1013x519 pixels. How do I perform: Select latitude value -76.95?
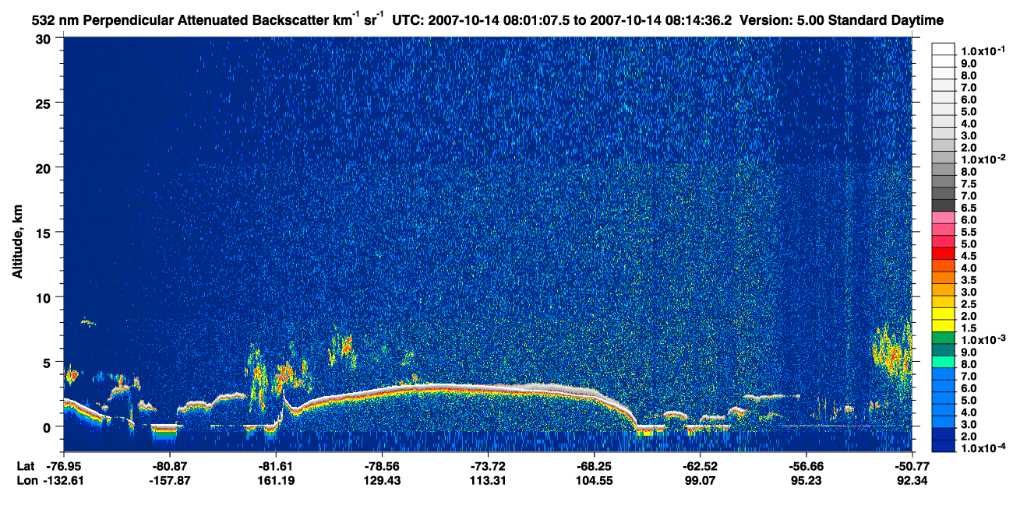pos(64,465)
